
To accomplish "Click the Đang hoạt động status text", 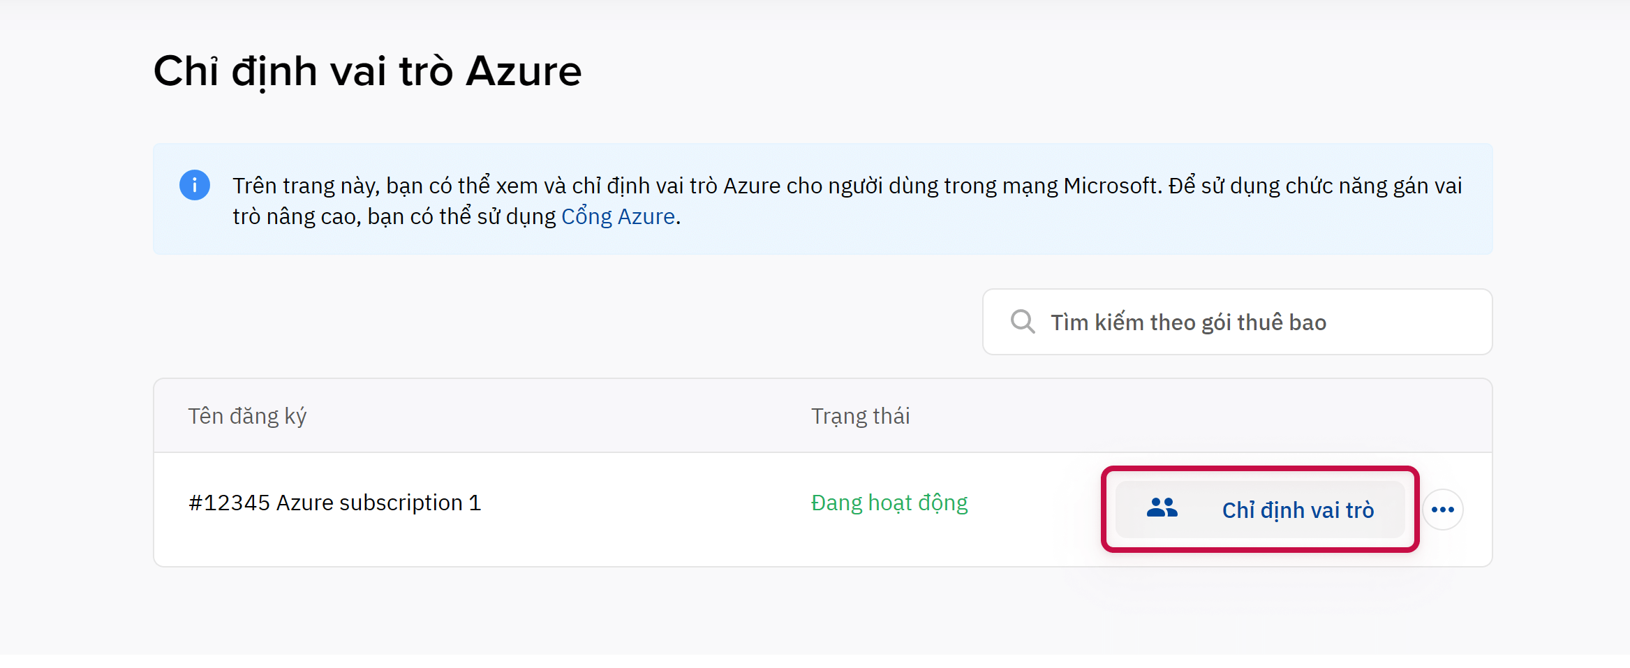I will click(x=889, y=503).
